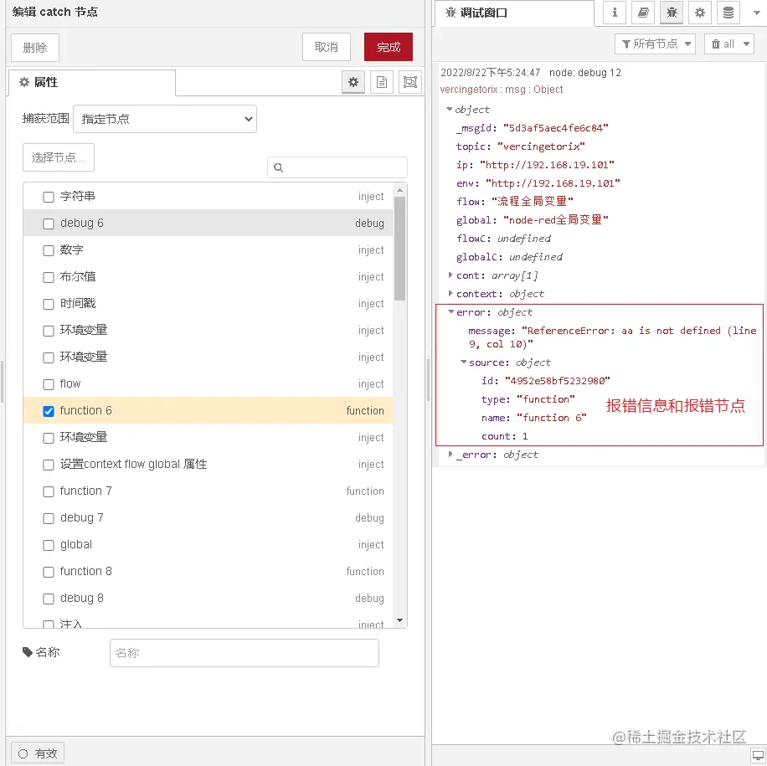Click the 取消 cancel button
The width and height of the screenshot is (767, 766).
pos(327,47)
